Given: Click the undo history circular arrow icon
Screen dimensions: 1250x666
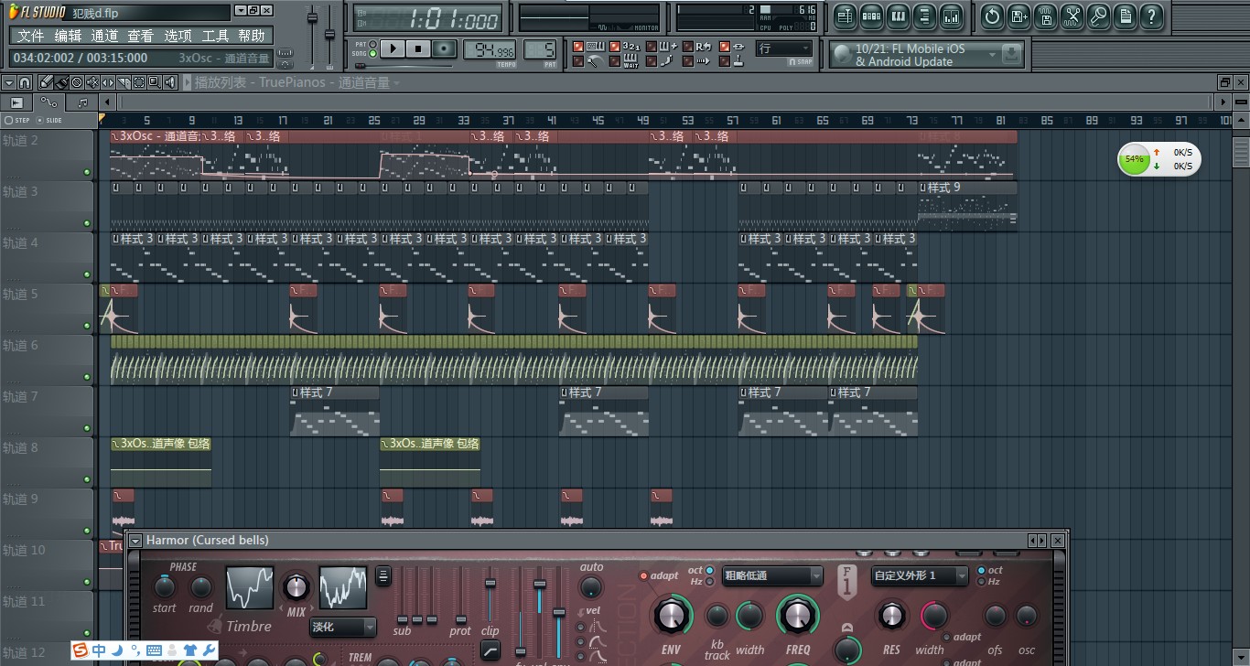Looking at the screenshot, I should click(992, 16).
